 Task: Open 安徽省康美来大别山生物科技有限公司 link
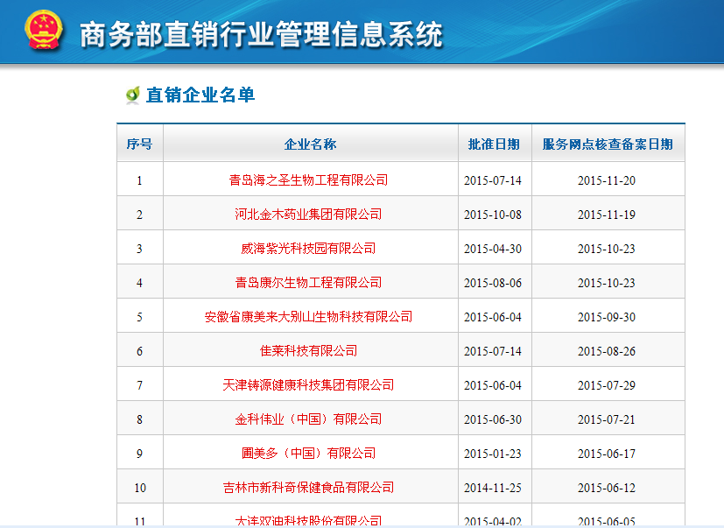click(308, 317)
